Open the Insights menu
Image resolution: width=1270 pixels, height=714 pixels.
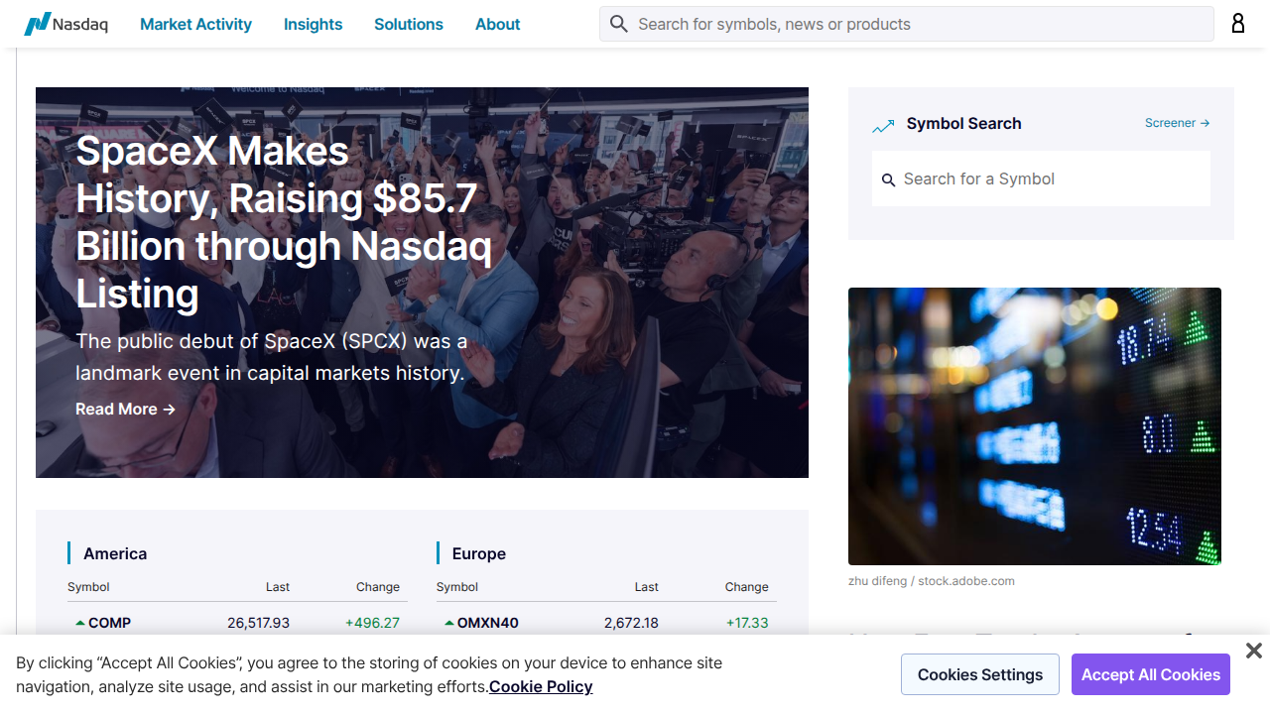pos(313,24)
